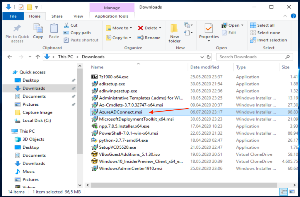Viewport: 300px width, 197px height.
Task: Open the New item dropdown
Action: coord(188,25)
